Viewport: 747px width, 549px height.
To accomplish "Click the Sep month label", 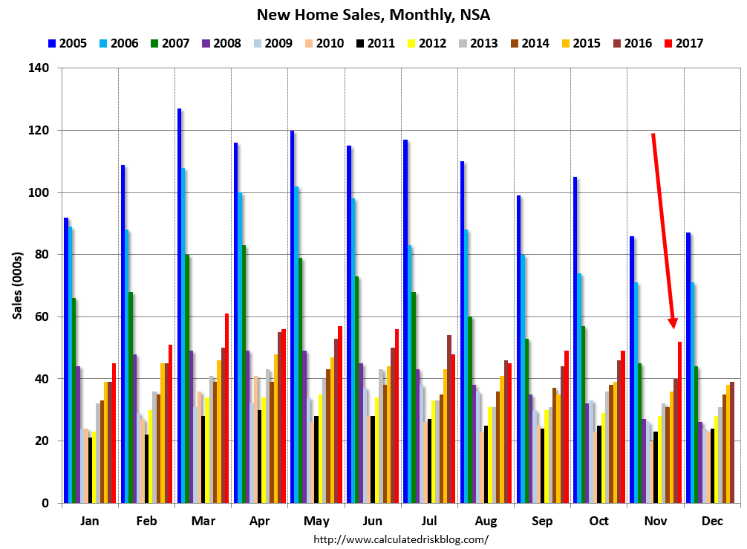I will click(542, 522).
